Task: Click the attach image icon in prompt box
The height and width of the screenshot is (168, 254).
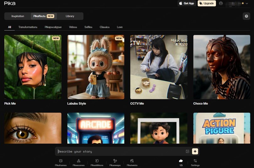Action: [187, 151]
